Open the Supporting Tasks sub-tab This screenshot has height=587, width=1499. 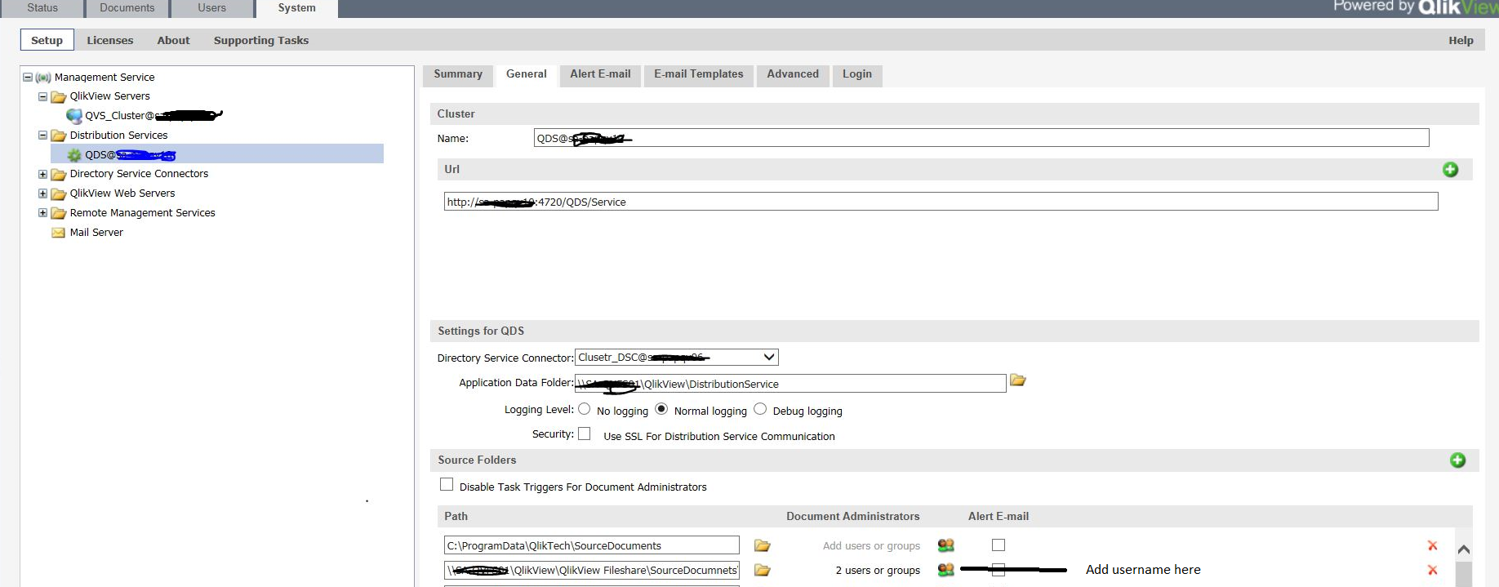(261, 40)
